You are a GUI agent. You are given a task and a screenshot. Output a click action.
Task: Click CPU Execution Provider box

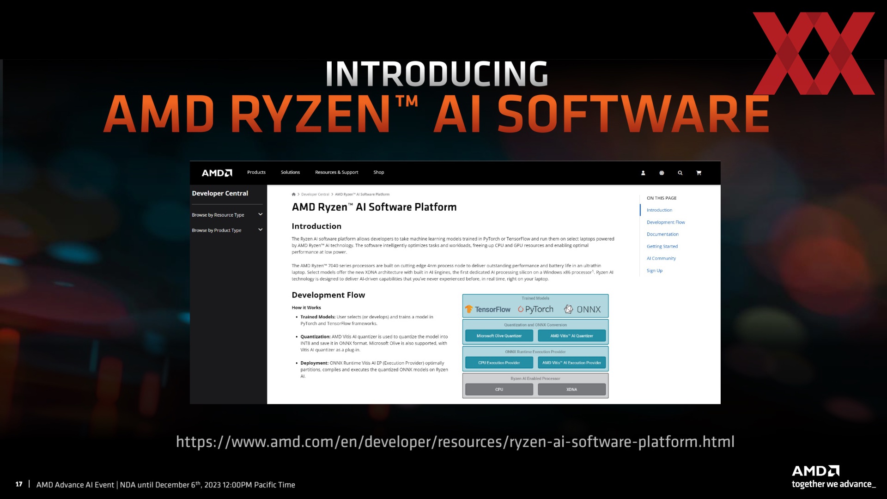click(499, 363)
